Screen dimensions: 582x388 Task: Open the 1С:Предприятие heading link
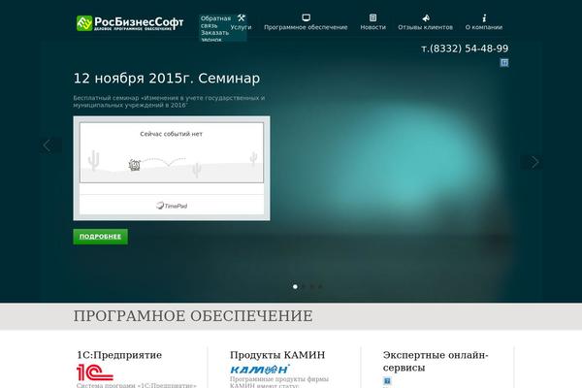(119, 355)
